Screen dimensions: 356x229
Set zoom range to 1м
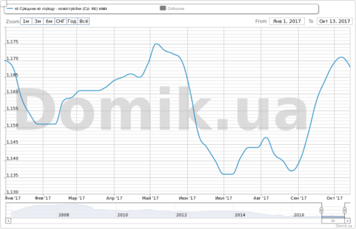26,21
